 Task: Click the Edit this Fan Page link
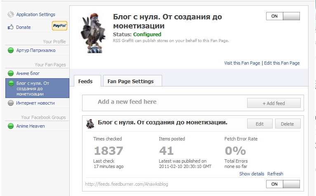(x=282, y=63)
